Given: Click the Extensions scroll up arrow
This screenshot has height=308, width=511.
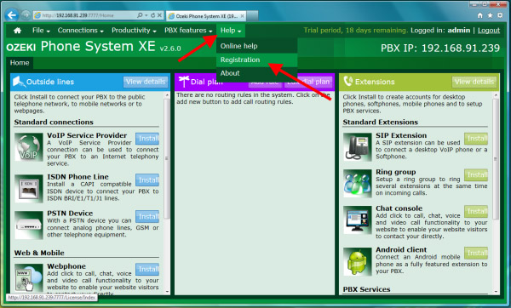Looking at the screenshot, I should click(x=496, y=95).
